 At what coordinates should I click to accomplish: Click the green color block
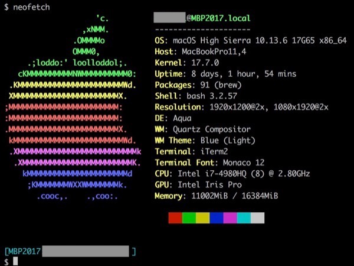pyautogui.click(x=189, y=218)
